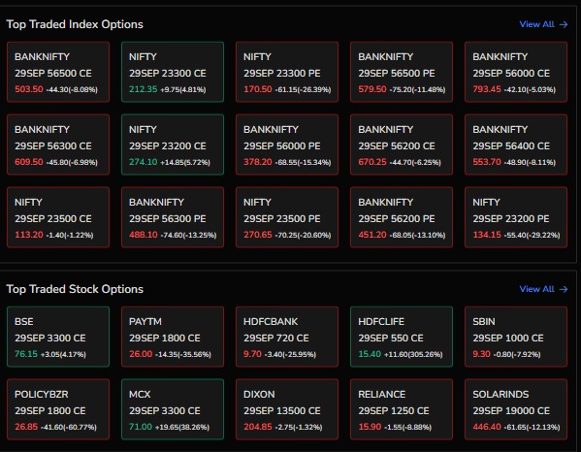The image size is (581, 452).
Task: Click price 670.25 on BANKNIFTY 56200 CE
Action: (x=372, y=162)
